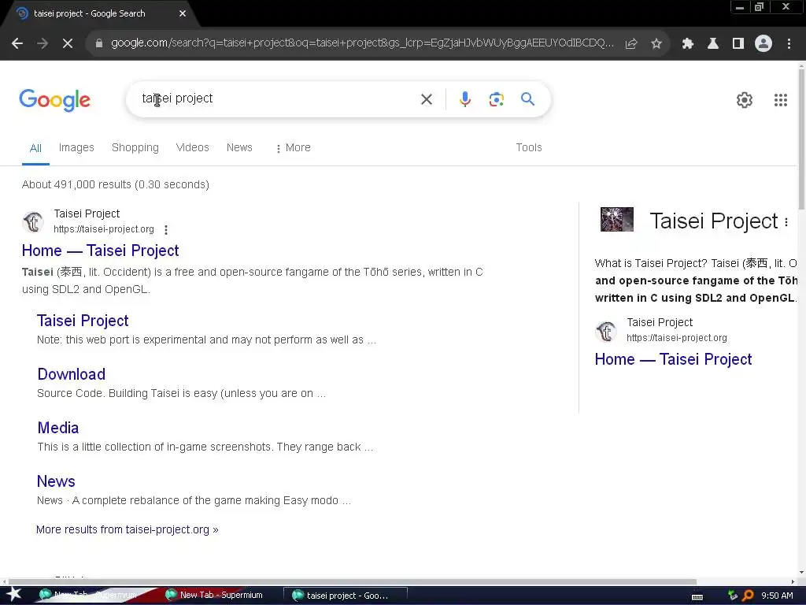Open Home — Taisei Project main result
Viewport: 806px width, 605px height.
[x=100, y=251]
